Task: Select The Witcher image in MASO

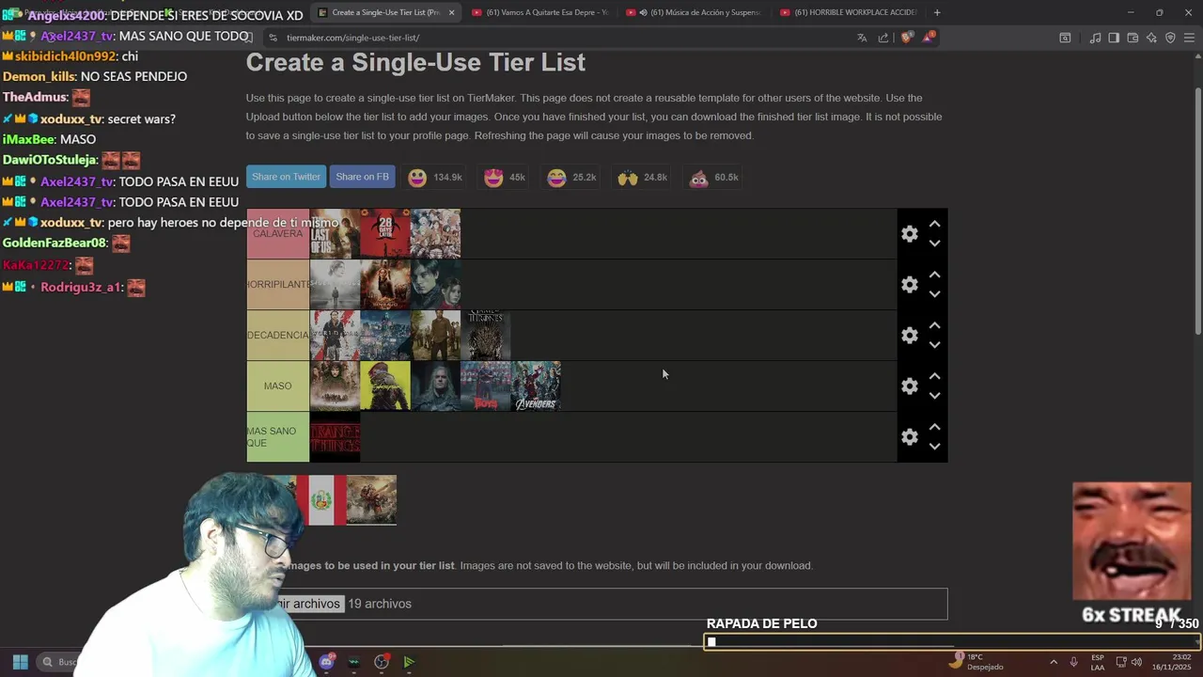Action: [436, 386]
